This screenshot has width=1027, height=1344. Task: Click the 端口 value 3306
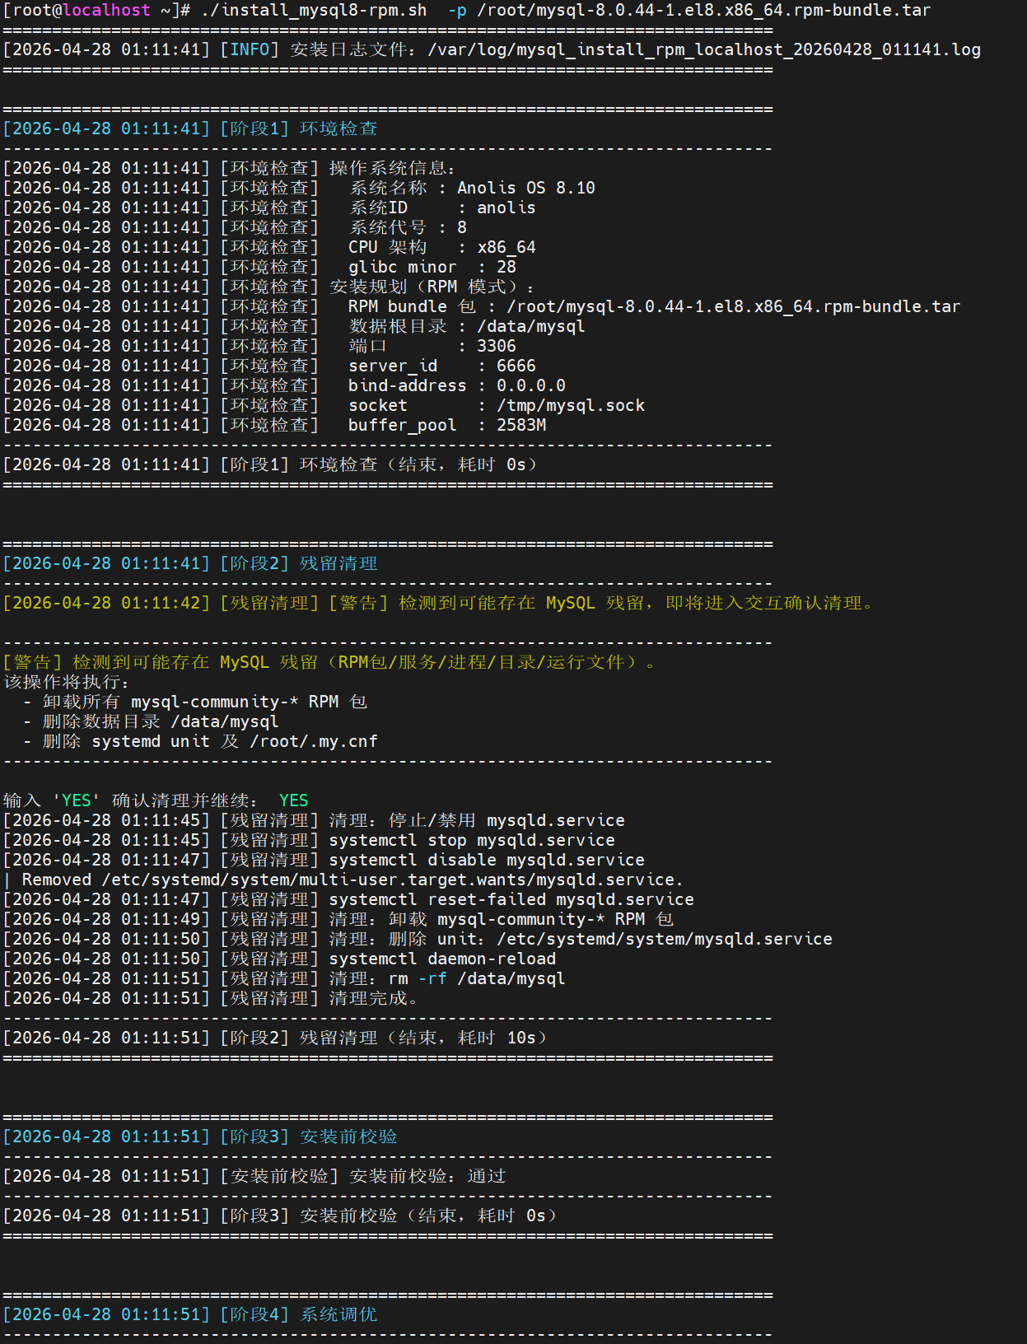497,346
